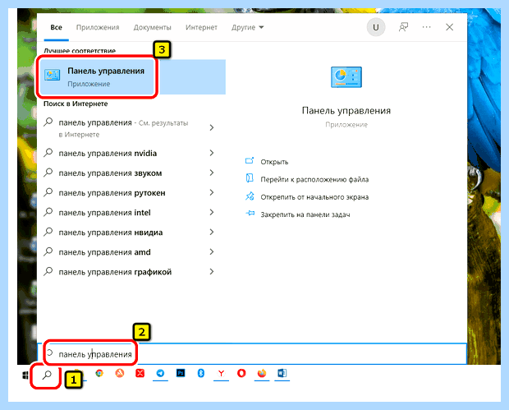509x410 pixels.
Task: Select suggestion панель управления intel
Action: pyautogui.click(x=104, y=213)
